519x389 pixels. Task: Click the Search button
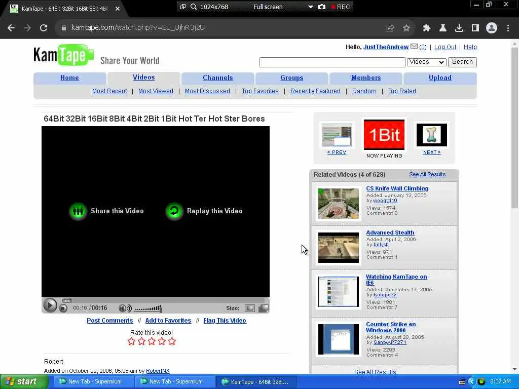pyautogui.click(x=462, y=62)
